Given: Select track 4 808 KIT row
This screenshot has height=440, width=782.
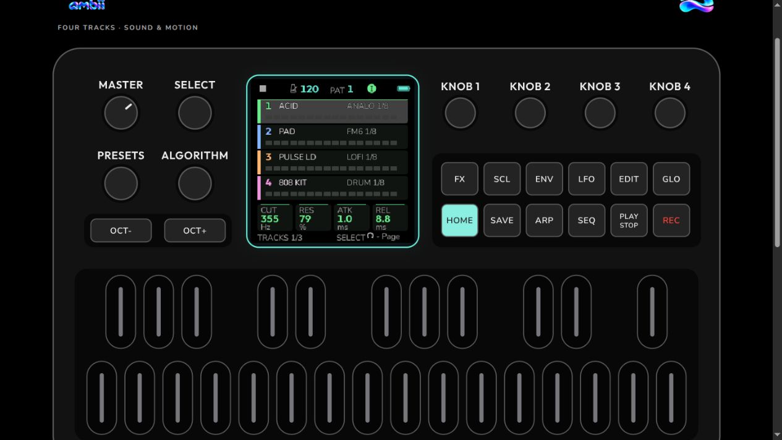Looking at the screenshot, I should (333, 188).
